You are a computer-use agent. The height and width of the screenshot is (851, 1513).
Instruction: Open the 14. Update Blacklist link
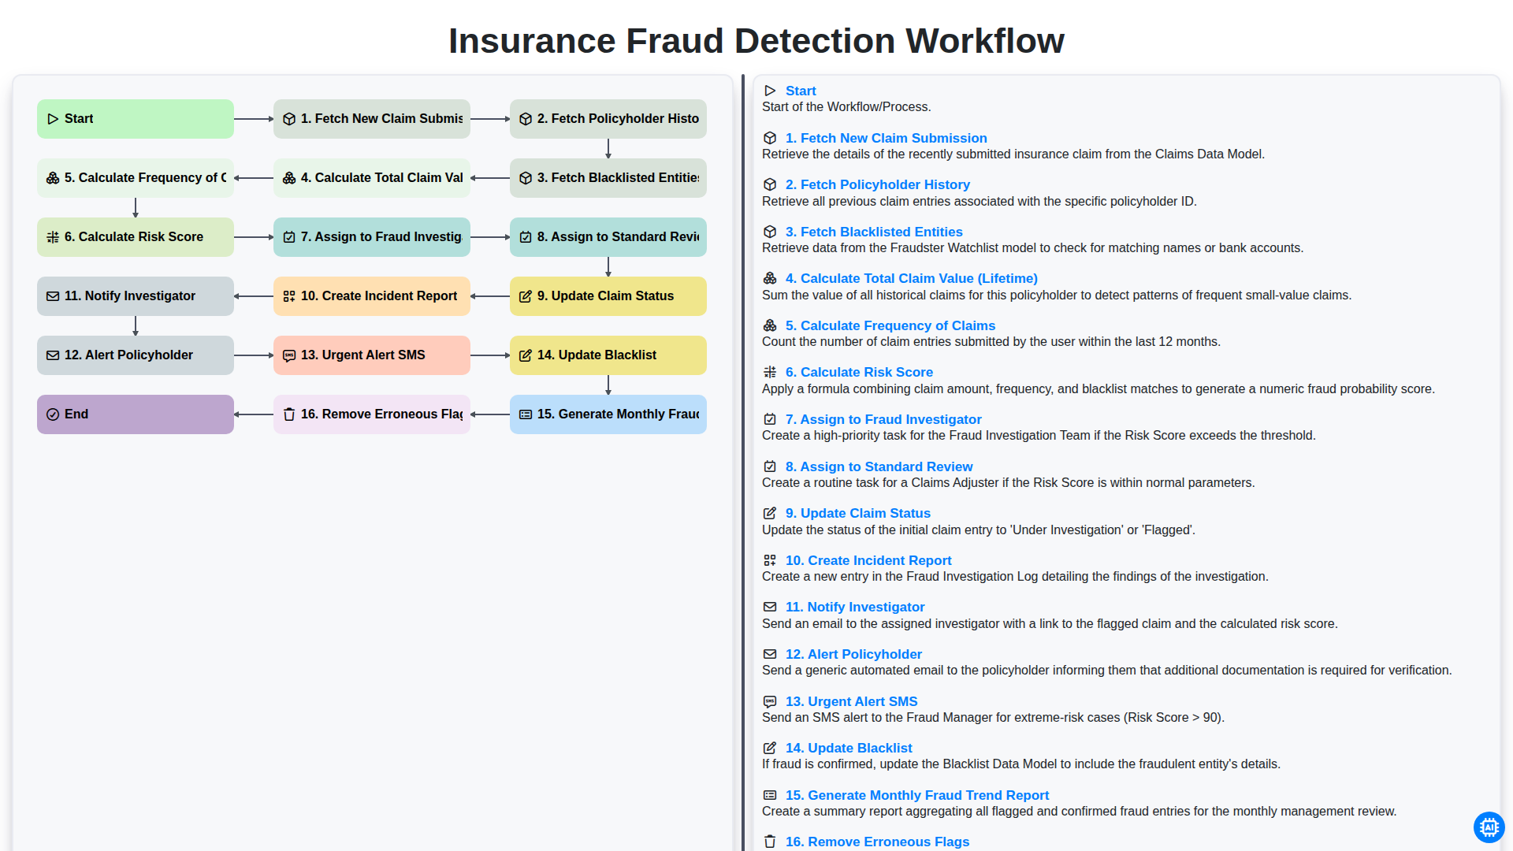click(x=849, y=748)
